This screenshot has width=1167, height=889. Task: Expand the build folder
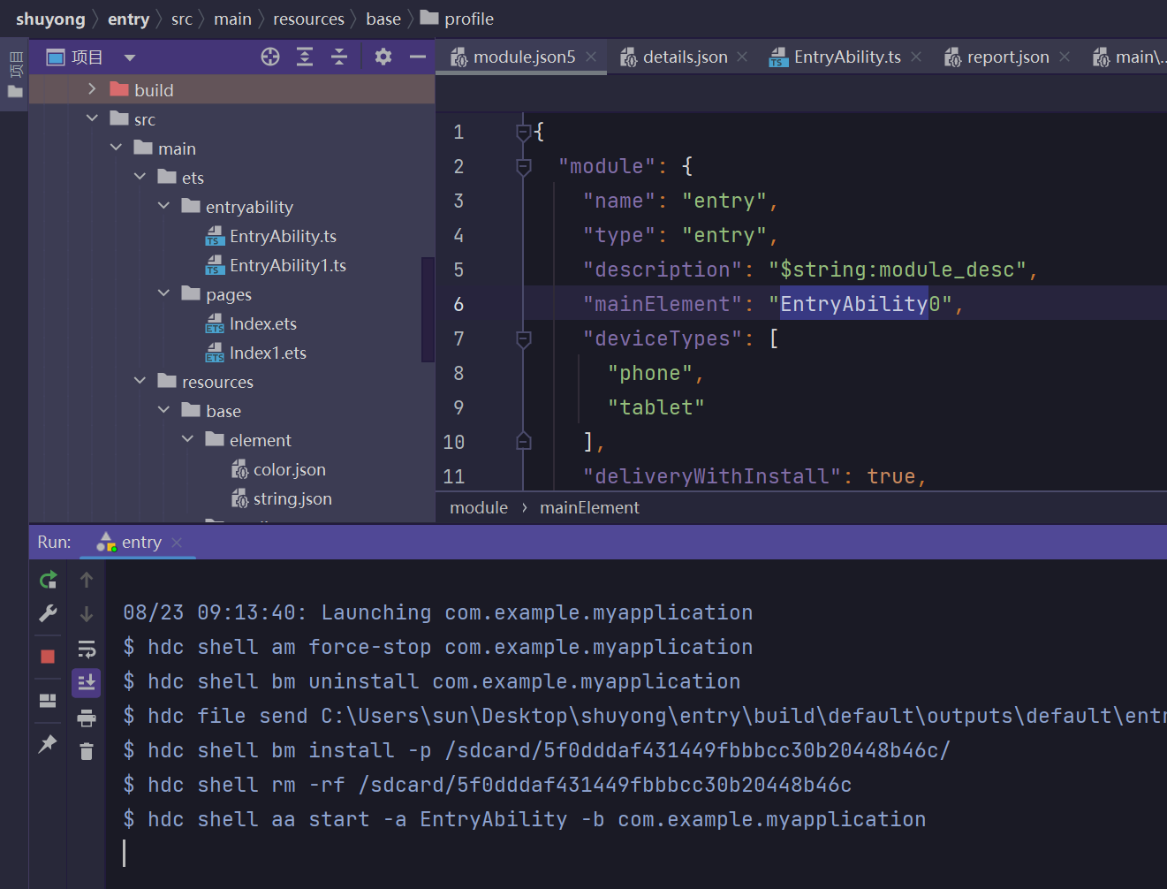pyautogui.click(x=92, y=89)
